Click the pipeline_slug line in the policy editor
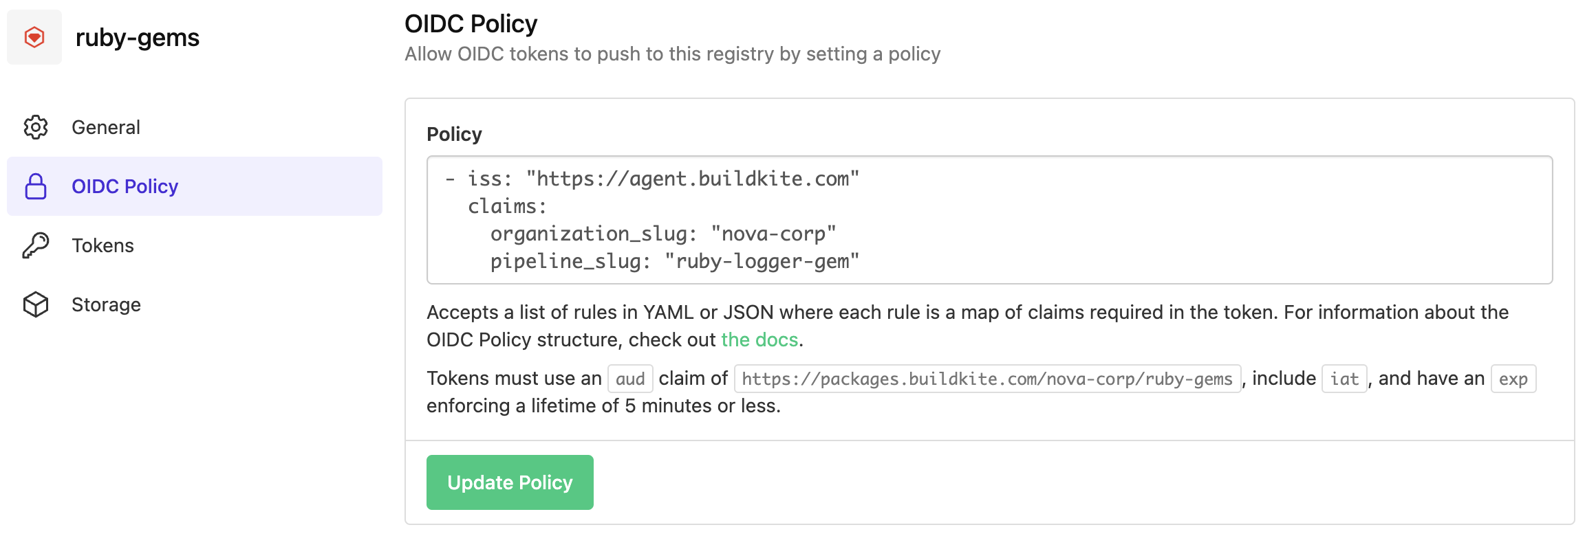 pyautogui.click(x=674, y=261)
